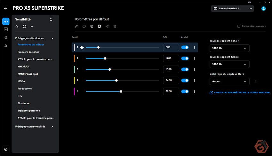272x156 pixels.
Task: Go back with the arrow beside PRO X3 SUPERSTRIKE
Action: (x=5, y=9)
